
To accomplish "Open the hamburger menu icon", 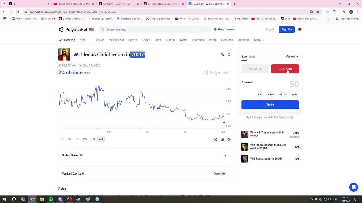I will 300,30.
